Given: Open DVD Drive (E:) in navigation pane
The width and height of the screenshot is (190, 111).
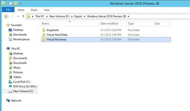Looking at the screenshot, I should [25, 87].
